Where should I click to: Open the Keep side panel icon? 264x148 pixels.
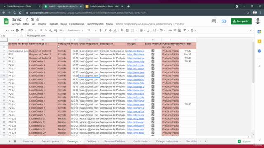click(x=259, y=41)
